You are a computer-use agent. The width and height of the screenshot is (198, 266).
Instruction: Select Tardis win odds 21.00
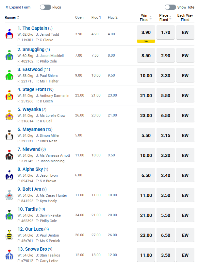(146, 215)
